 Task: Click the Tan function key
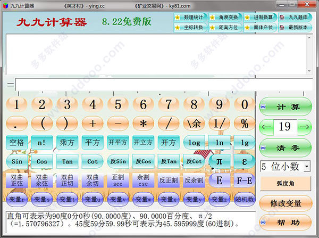(x=68, y=161)
